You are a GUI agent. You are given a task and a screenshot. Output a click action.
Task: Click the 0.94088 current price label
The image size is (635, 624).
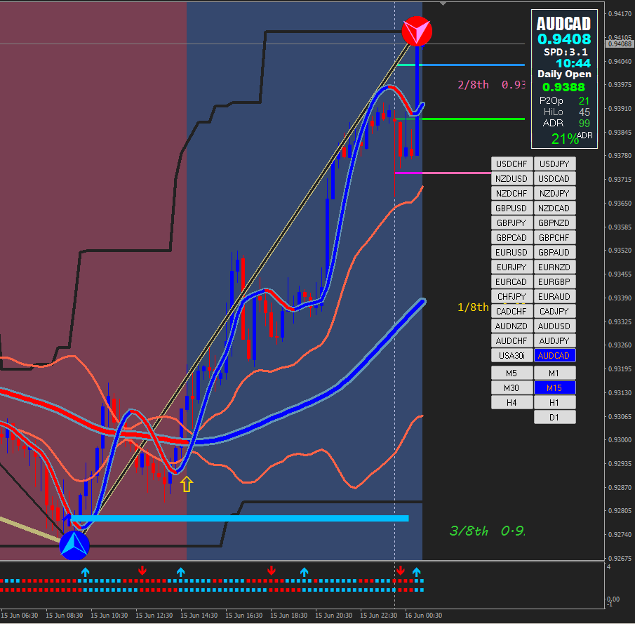click(620, 44)
